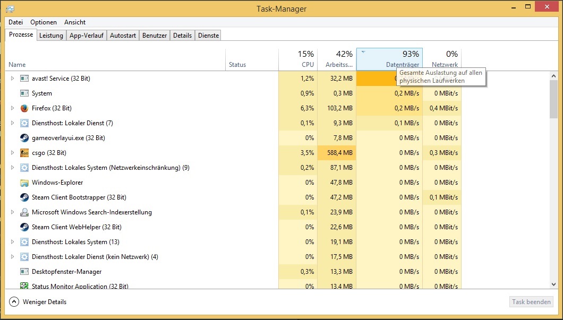The height and width of the screenshot is (320, 563).
Task: Maximize the Task-Manager window
Action: [x=528, y=6]
